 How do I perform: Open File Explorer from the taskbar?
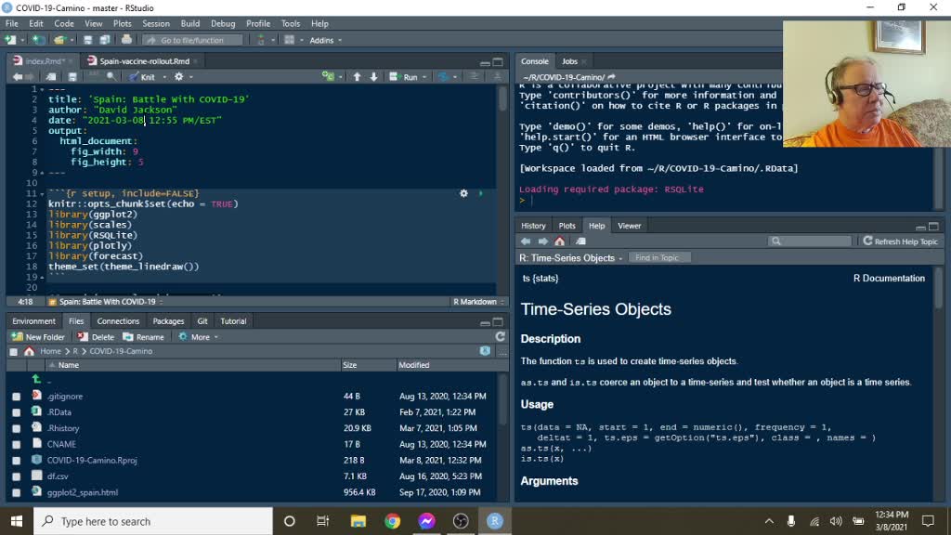(358, 521)
